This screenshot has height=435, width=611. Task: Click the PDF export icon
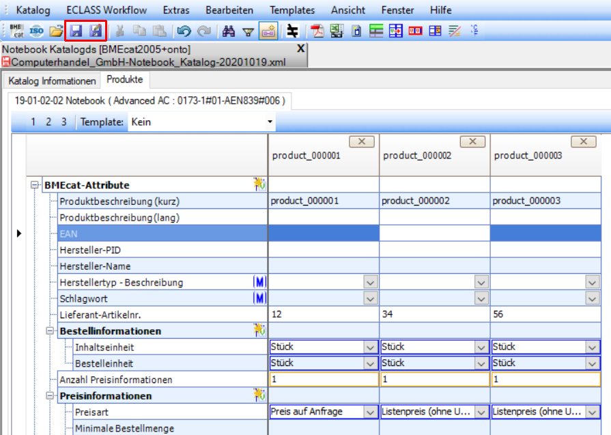click(317, 31)
